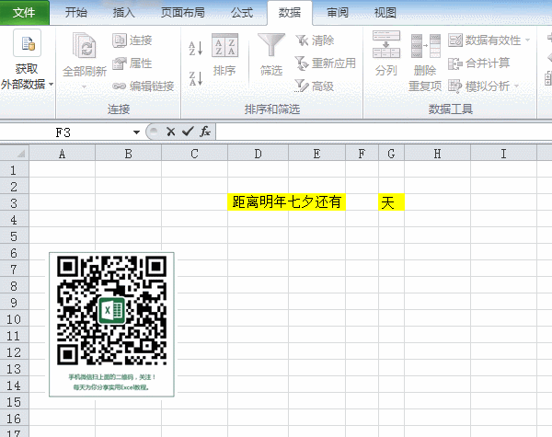This screenshot has width=552, height=437.
Task: Select column D header
Action: (258, 154)
